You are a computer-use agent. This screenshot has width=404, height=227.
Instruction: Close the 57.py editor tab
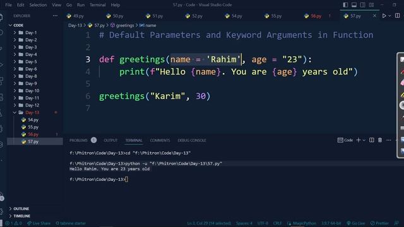point(374,16)
